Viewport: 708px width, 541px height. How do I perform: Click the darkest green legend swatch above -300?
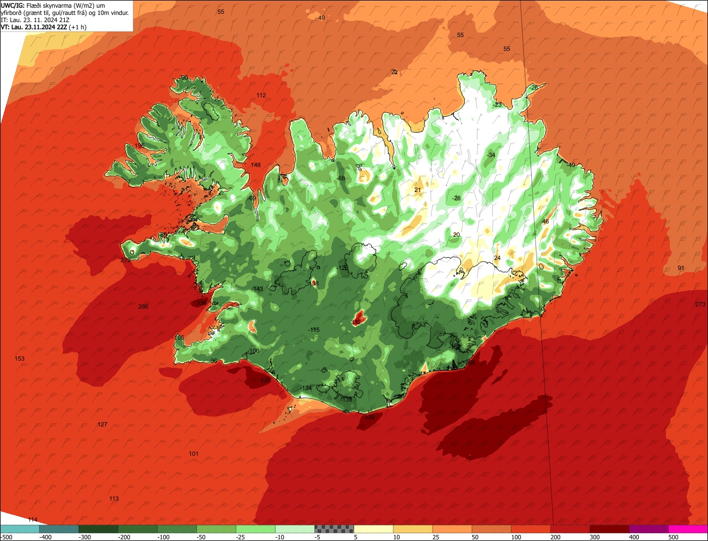tap(98, 529)
